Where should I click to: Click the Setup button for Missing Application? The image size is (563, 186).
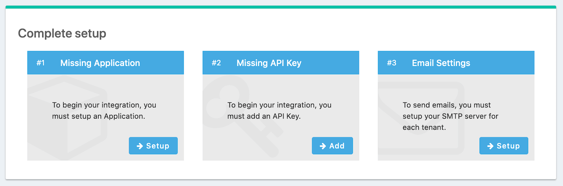click(x=153, y=146)
